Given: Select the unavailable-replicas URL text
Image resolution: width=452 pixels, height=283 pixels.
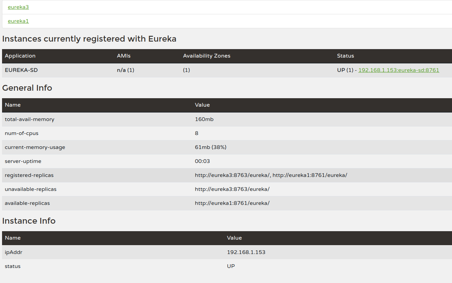Looking at the screenshot, I should point(232,189).
